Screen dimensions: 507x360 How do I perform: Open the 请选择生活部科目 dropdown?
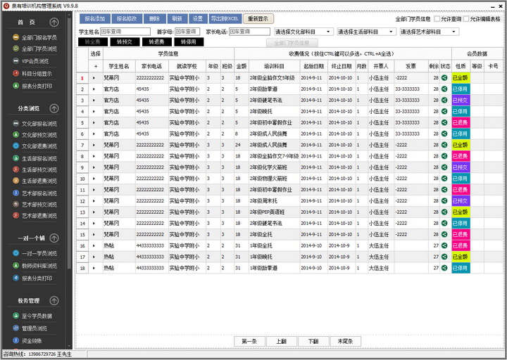[x=366, y=32]
